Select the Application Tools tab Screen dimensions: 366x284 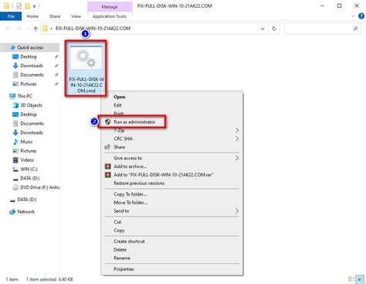coord(110,16)
